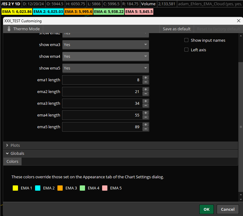243x216 pixels.
Task: Toggle the Left axis checkbox
Action: coord(187,50)
